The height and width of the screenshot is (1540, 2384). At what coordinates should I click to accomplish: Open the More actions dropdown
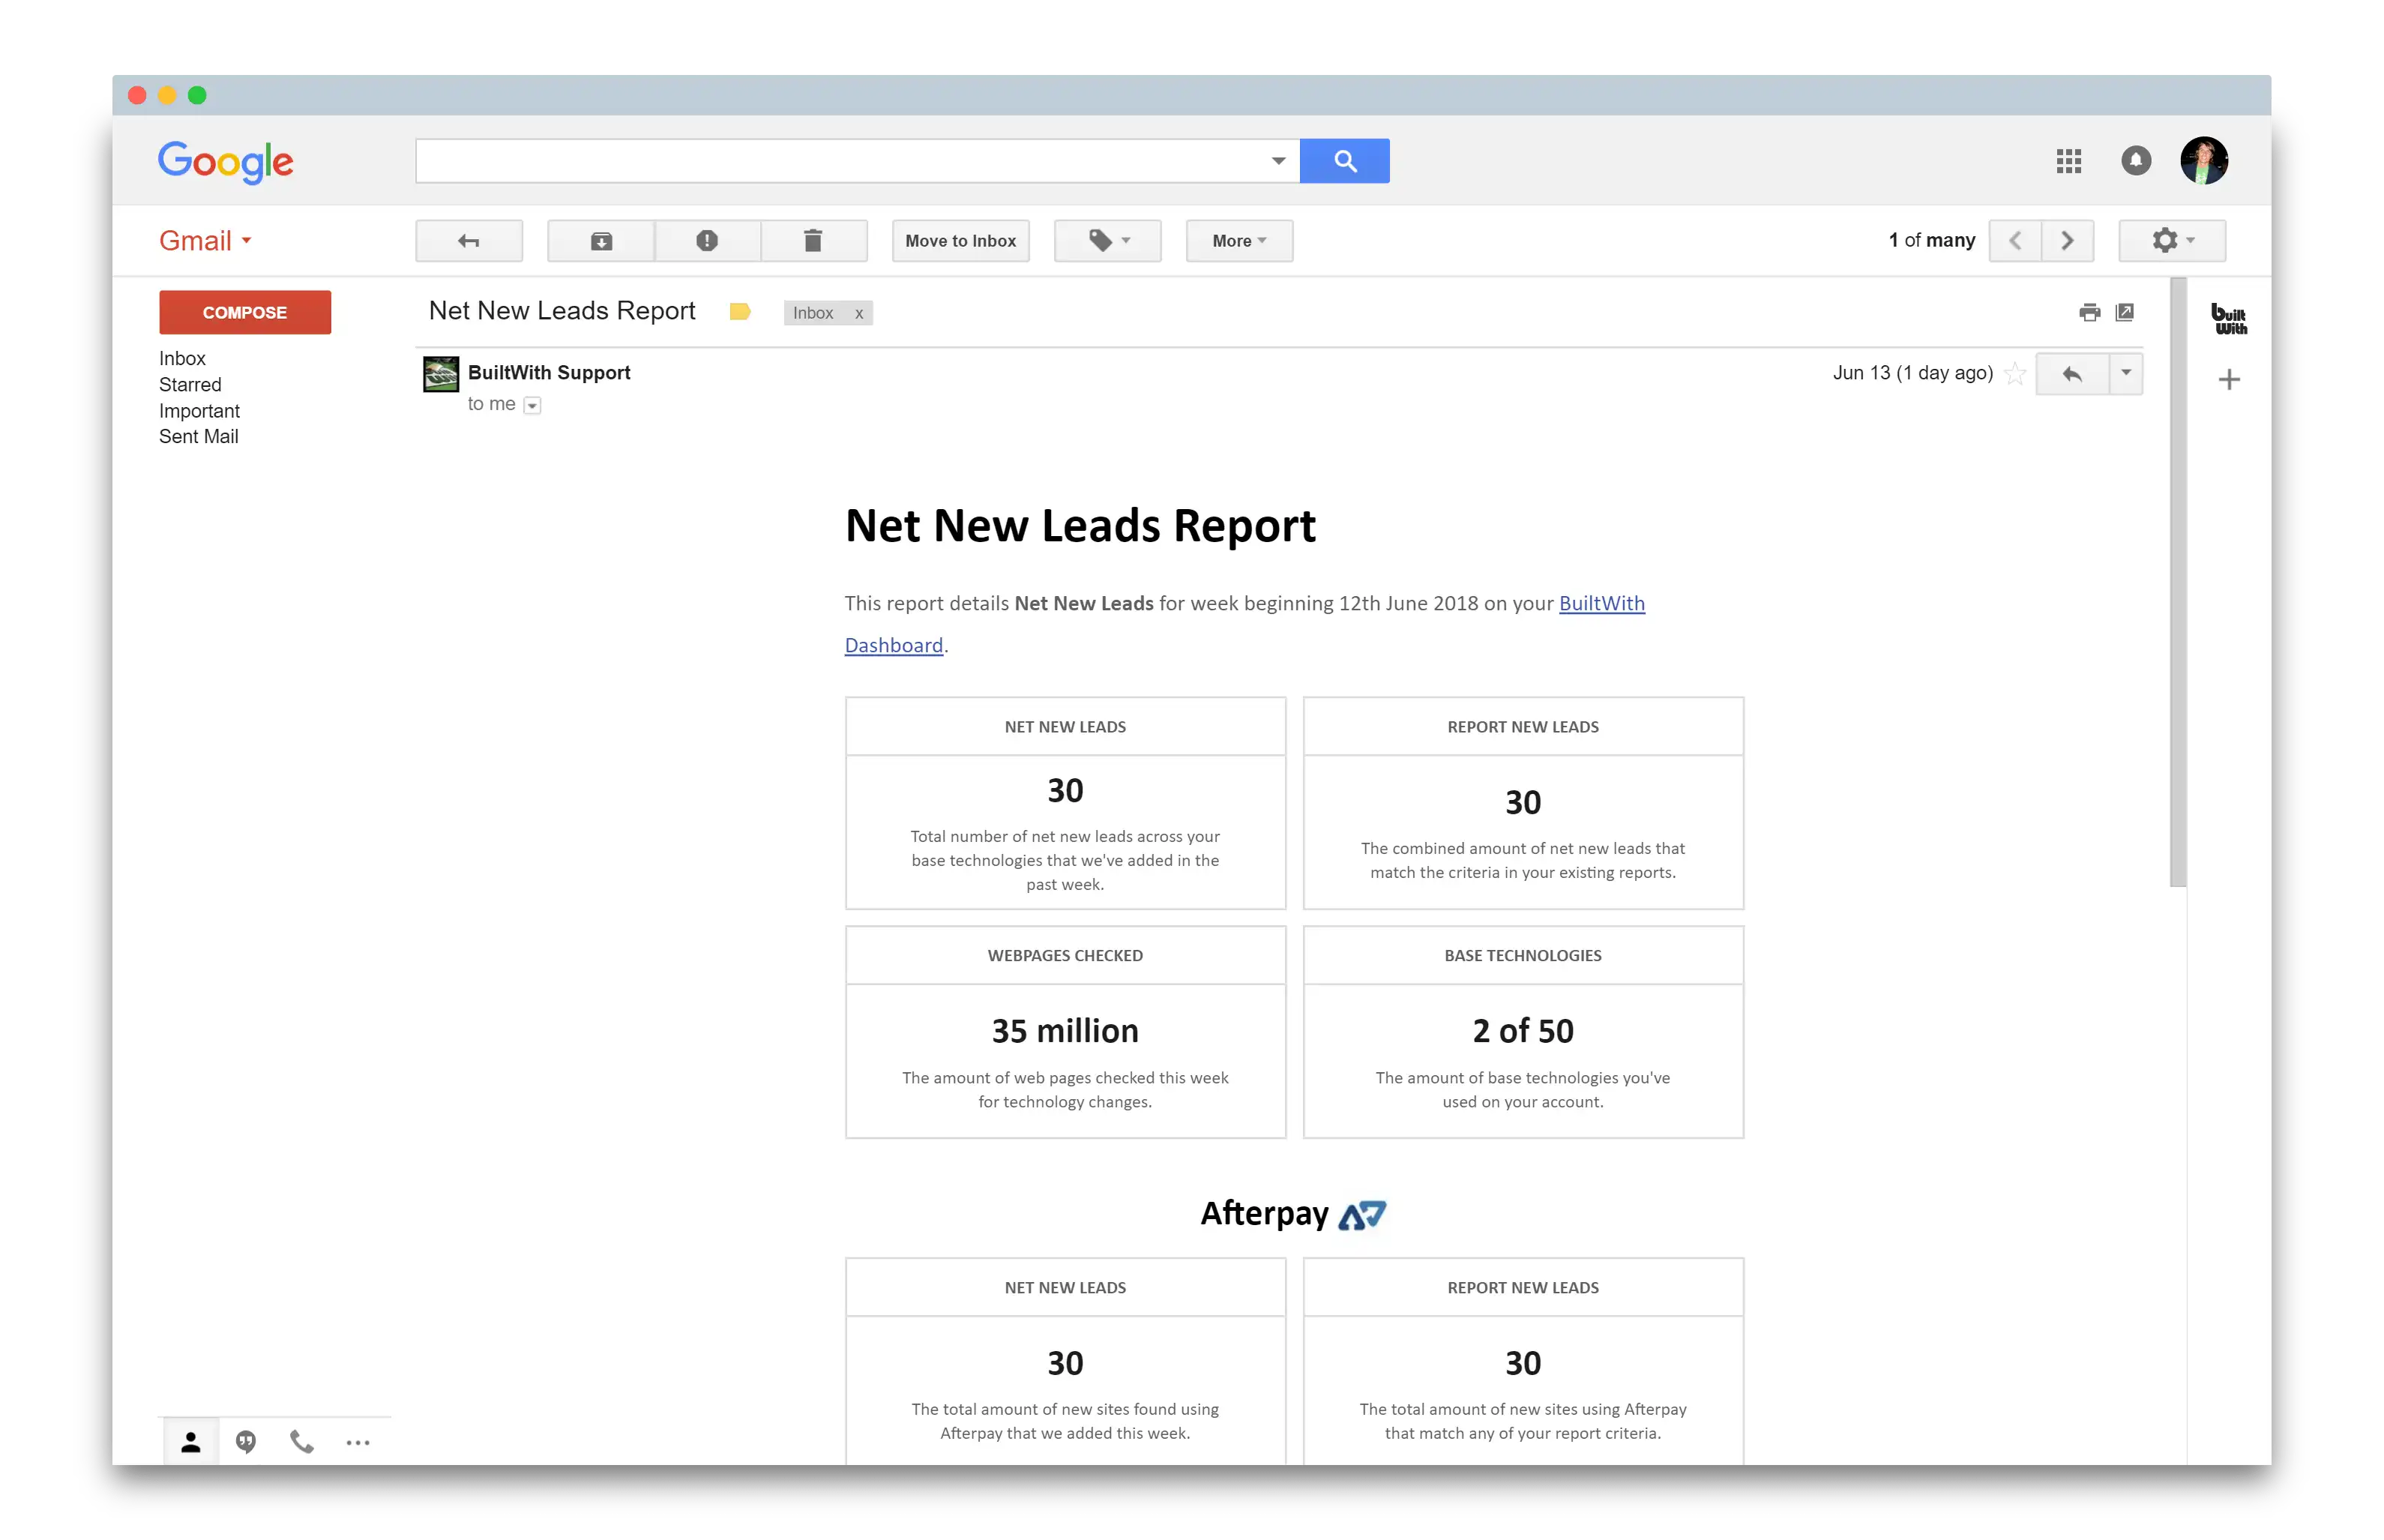tap(1238, 241)
